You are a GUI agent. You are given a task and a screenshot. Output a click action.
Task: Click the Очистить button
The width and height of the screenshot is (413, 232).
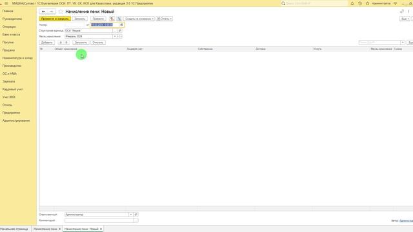pos(98,43)
